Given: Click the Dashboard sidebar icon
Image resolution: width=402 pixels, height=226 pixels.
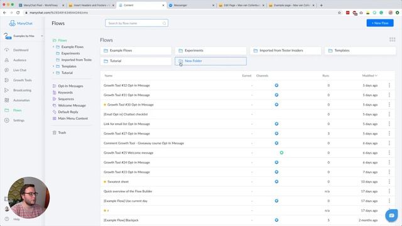Looking at the screenshot, I should pos(7,50).
